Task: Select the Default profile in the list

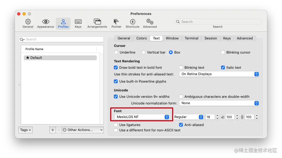Action: [60, 58]
